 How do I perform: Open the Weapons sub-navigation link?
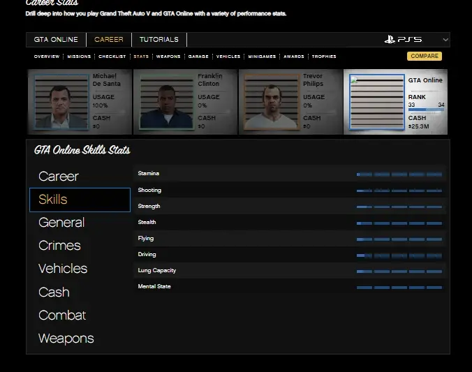168,57
